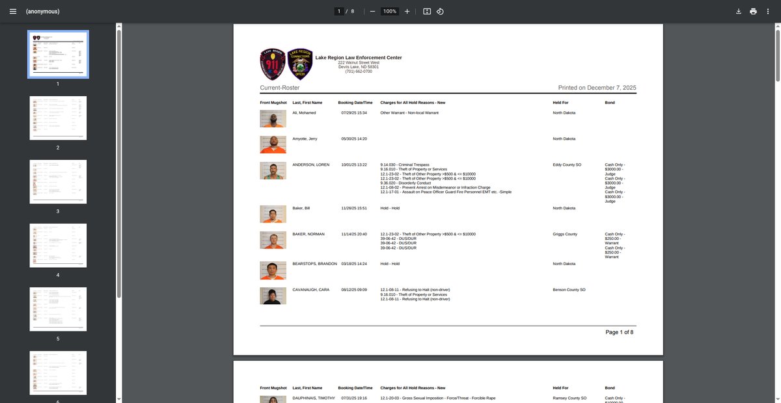Click the name Baker, Bill
Image resolution: width=781 pixels, height=403 pixels.
point(302,208)
